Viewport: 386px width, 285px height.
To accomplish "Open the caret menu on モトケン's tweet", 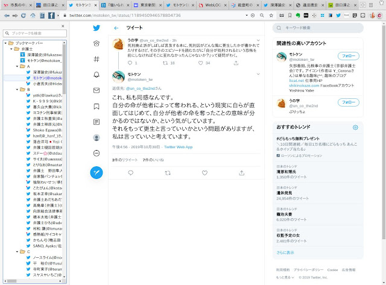I will click(x=258, y=74).
